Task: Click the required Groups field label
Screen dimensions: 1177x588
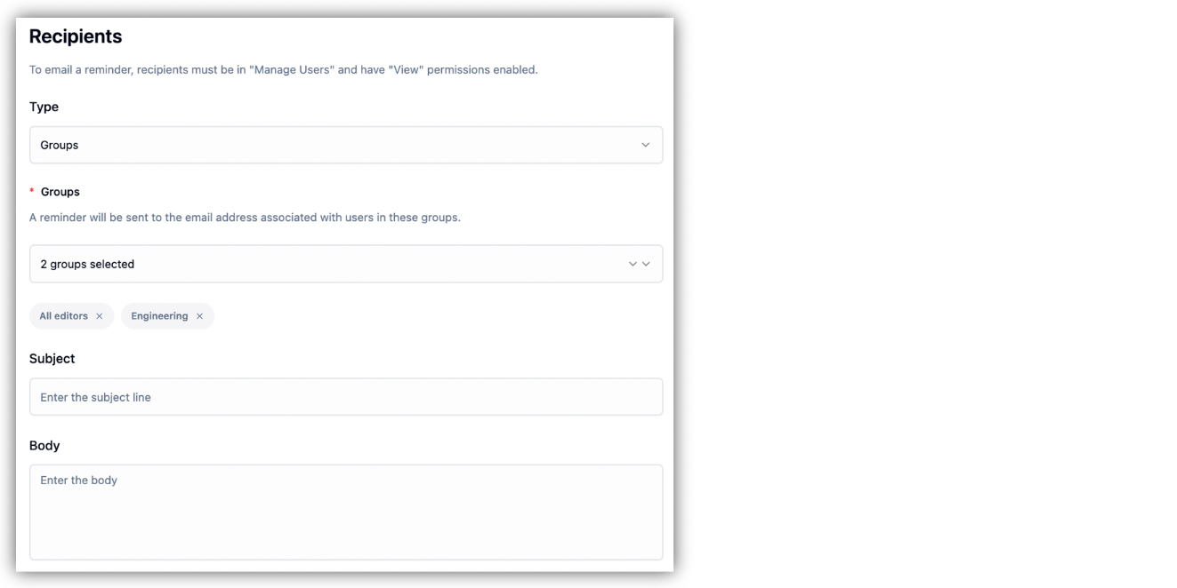Action: [x=60, y=192]
